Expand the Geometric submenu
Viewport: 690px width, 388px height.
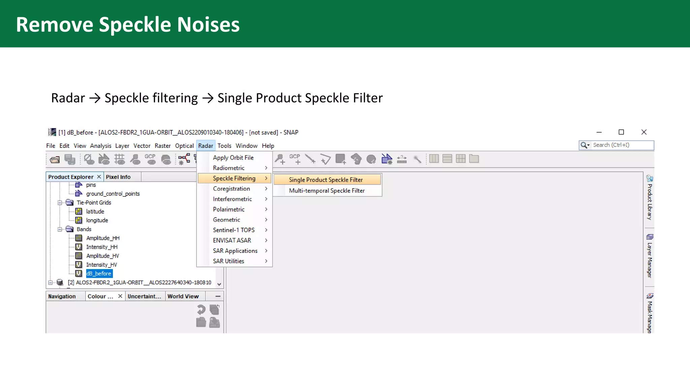[x=234, y=220]
